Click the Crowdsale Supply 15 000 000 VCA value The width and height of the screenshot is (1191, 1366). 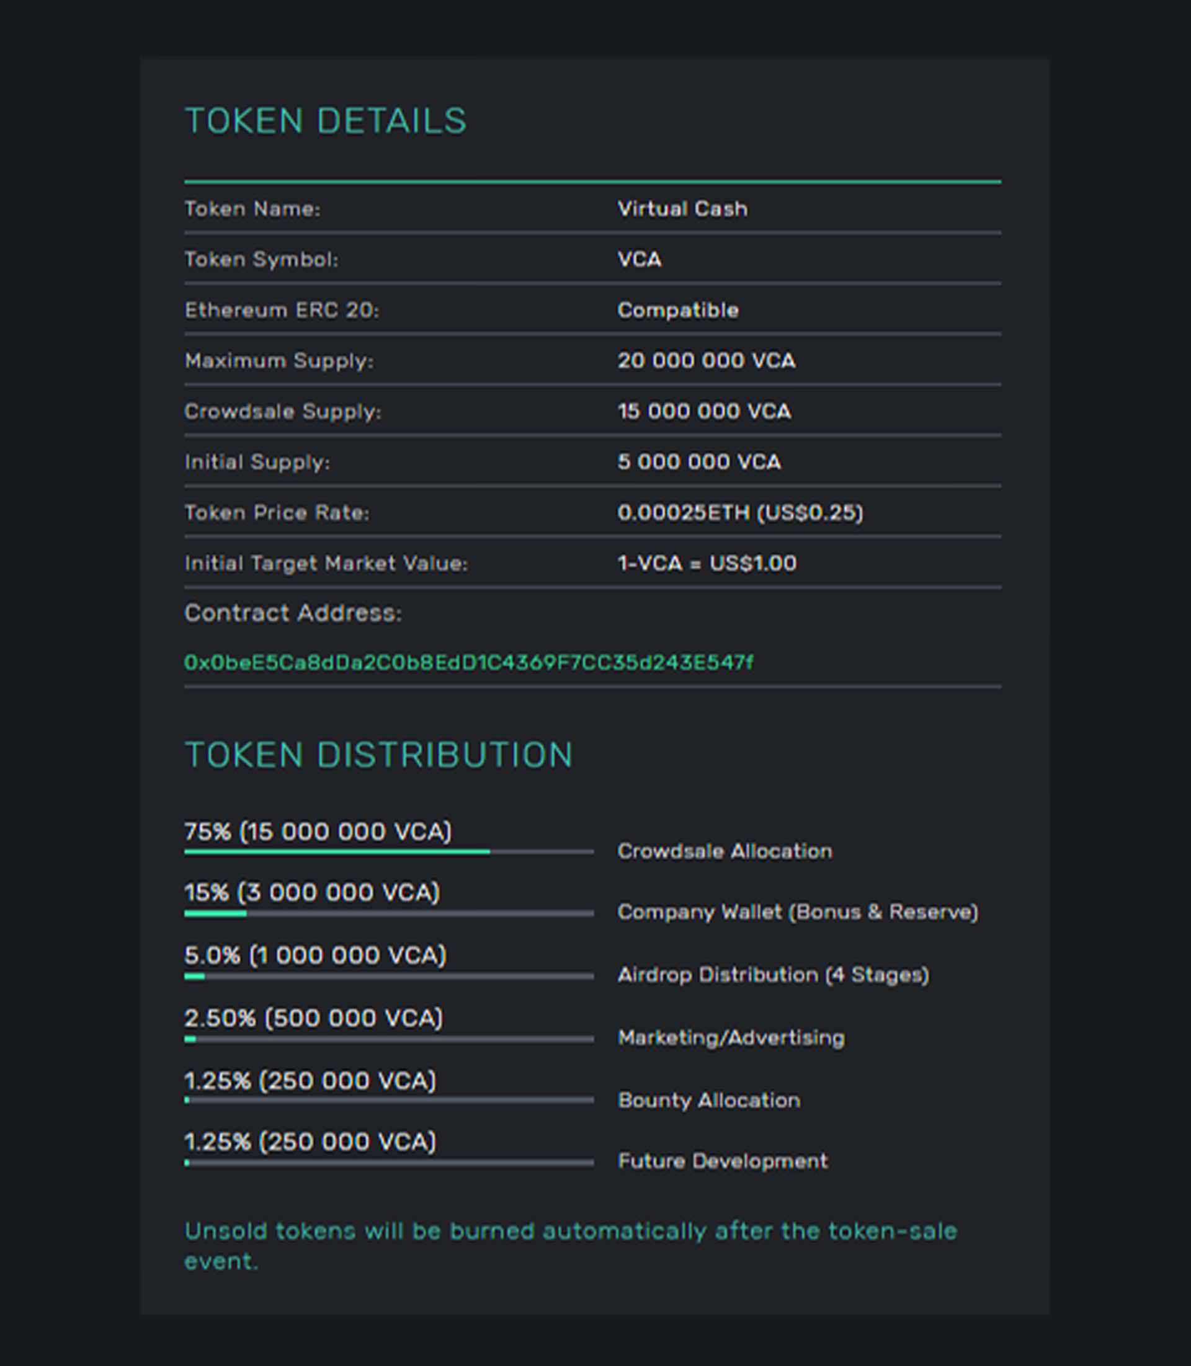705,411
